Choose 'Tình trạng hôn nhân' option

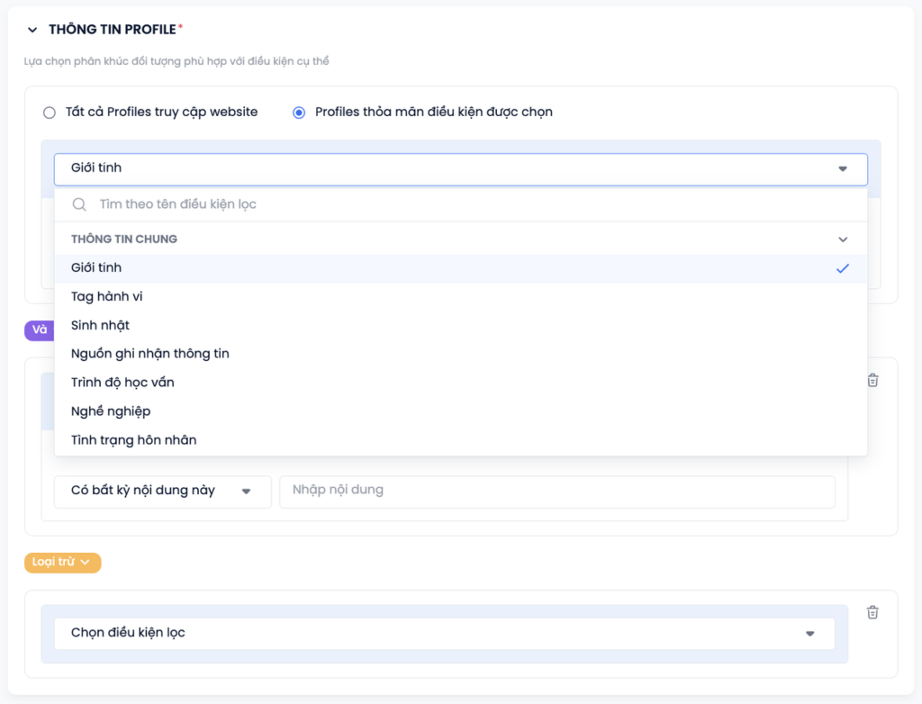pyautogui.click(x=461, y=440)
